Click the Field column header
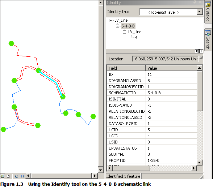The image size is (213, 189). 126,68
